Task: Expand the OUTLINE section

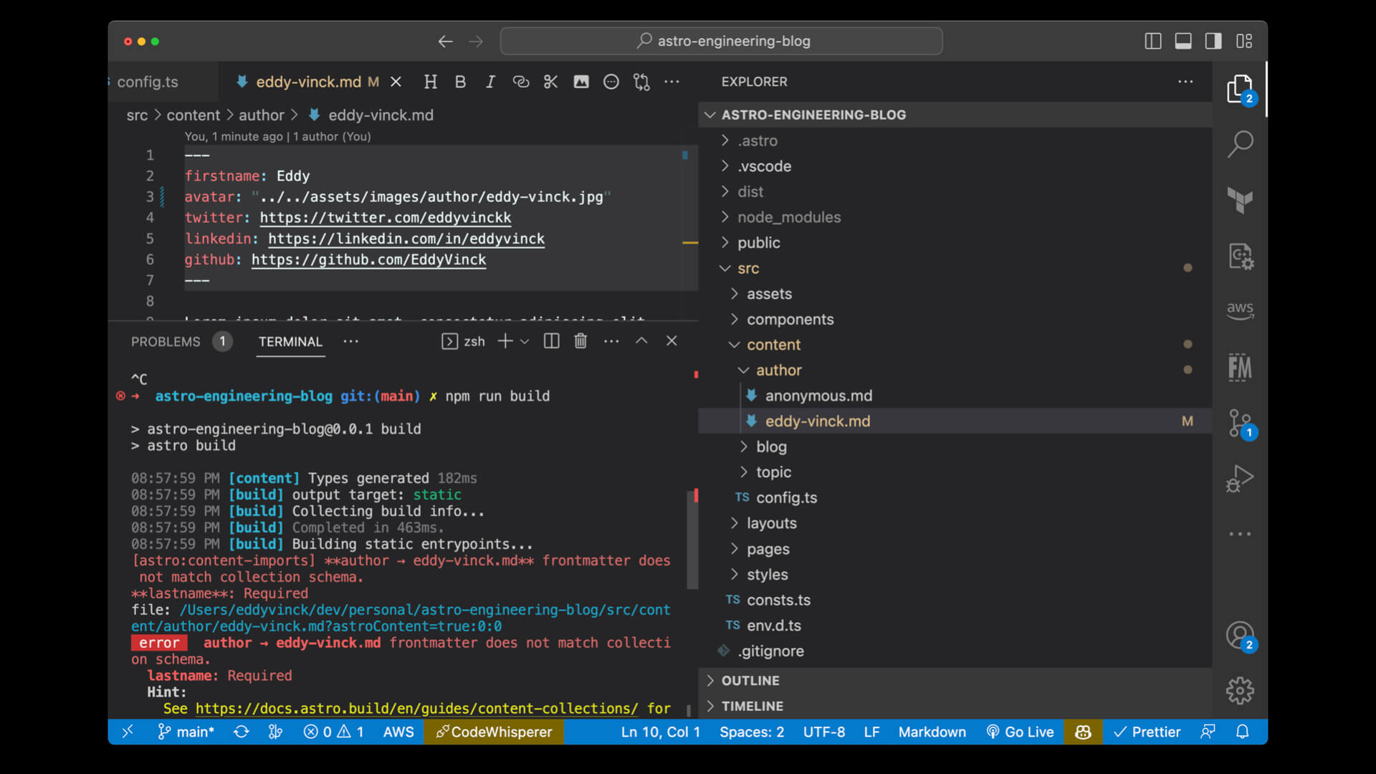Action: pos(750,681)
